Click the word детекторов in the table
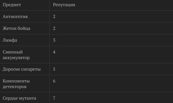This screenshot has width=173, height=103. (x=15, y=87)
